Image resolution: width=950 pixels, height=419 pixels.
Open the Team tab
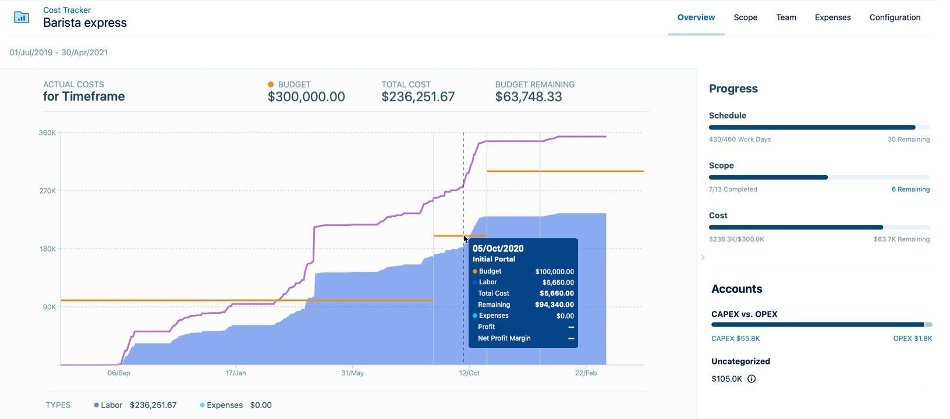point(786,17)
